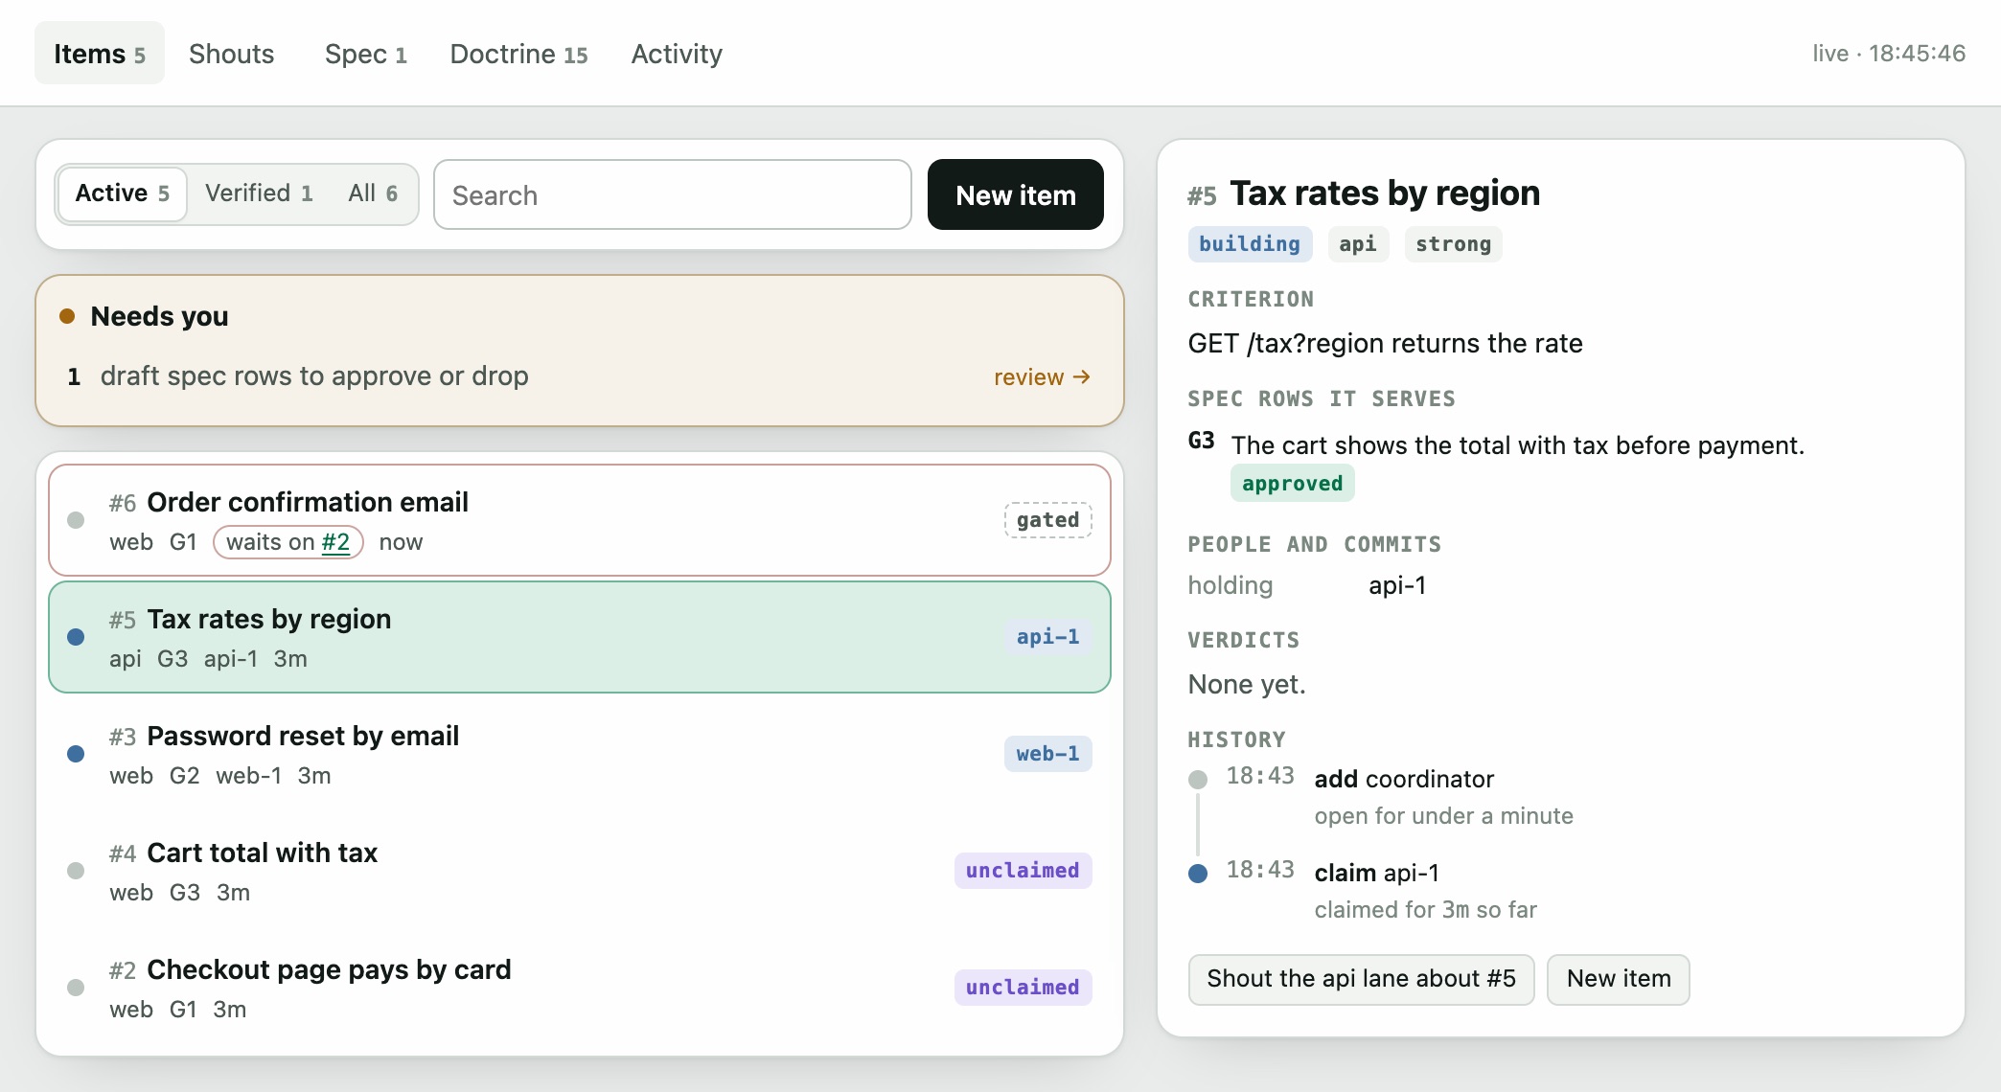
Task: Click the criterion text GET /tax?region
Action: point(1385,344)
